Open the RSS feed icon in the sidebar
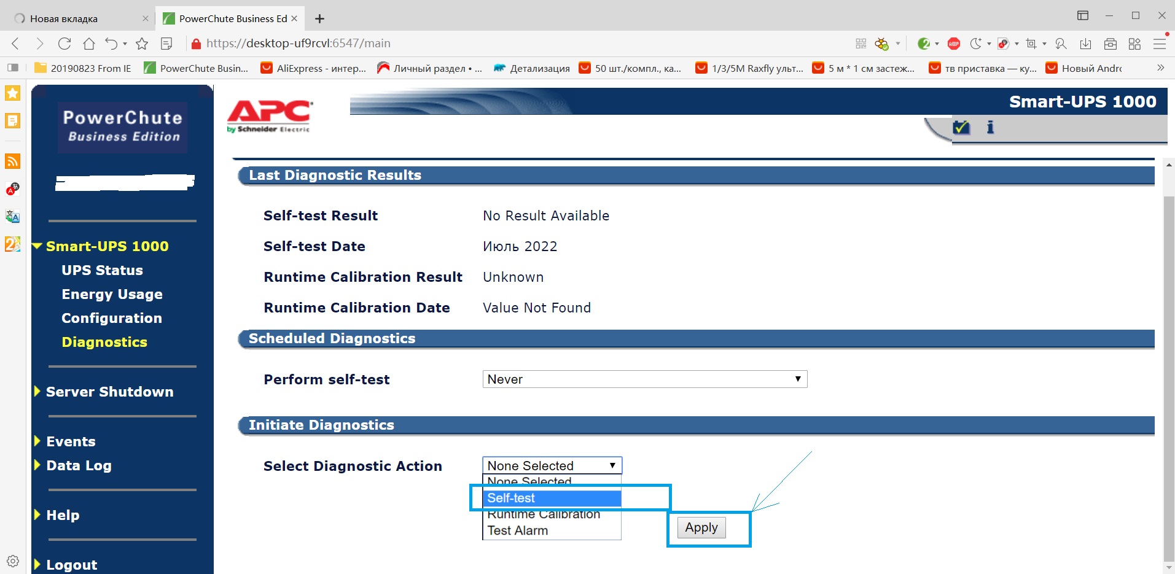 tap(13, 161)
